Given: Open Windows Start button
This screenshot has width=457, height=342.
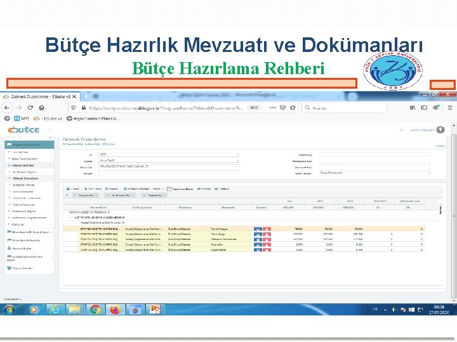Looking at the screenshot, I should tap(9, 310).
